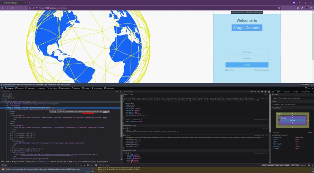Screen dimensions: 314x173
Task: Collapse the Box Model section
Action: pos(272,108)
